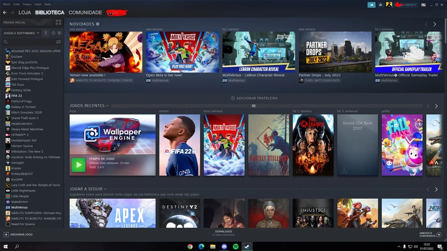
Task: Open Discord from the taskbar
Action: (224, 247)
